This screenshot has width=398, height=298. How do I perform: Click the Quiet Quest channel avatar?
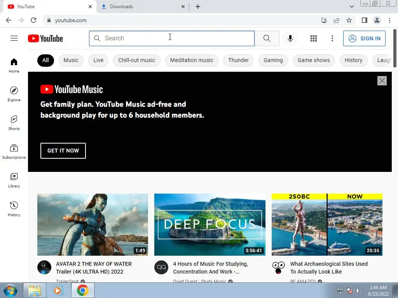point(161,267)
